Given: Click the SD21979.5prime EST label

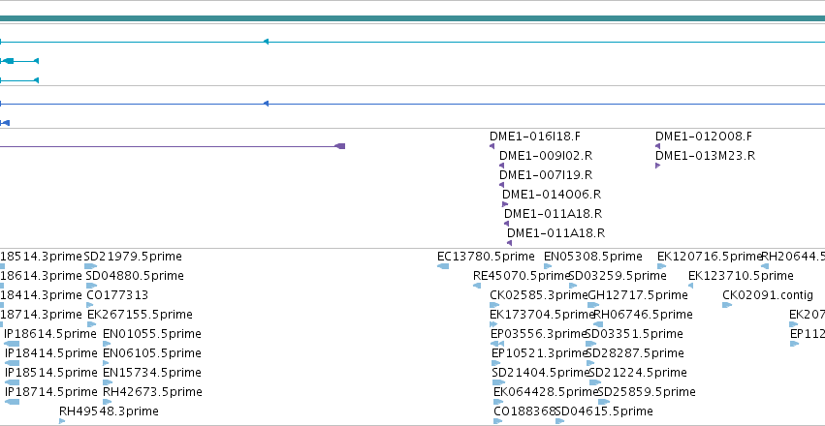Looking at the screenshot, I should (x=133, y=257).
